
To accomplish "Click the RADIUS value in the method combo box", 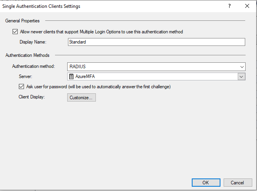I will 77,67.
